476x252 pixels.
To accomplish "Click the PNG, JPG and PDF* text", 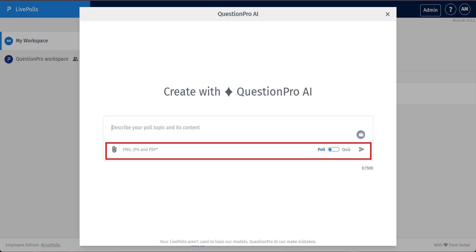I will pos(140,149).
